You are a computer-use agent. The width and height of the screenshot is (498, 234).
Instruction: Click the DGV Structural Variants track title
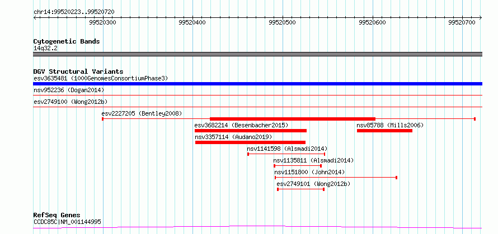(78, 71)
